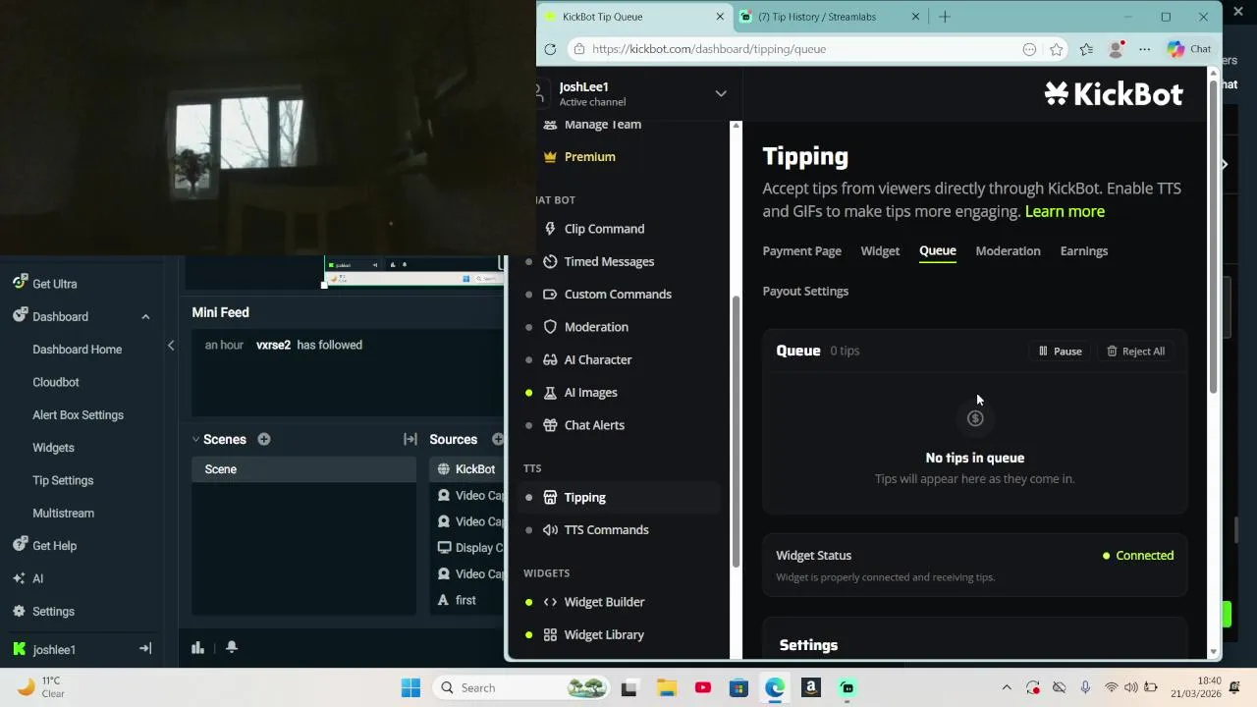Open Alert Box Settings
Image resolution: width=1257 pixels, height=707 pixels.
(78, 415)
